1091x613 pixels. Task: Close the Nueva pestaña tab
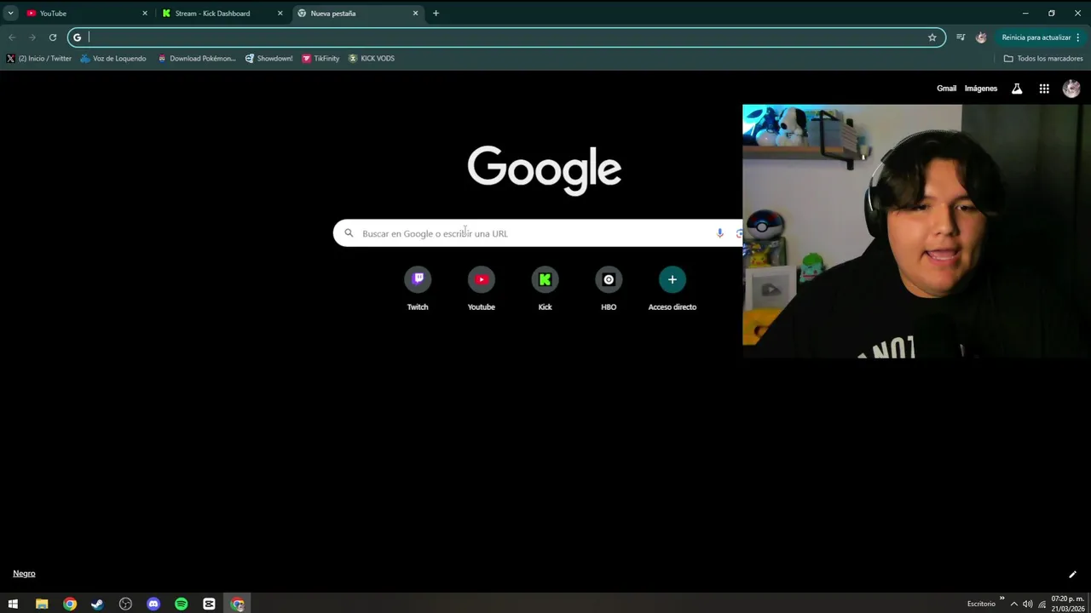tap(415, 14)
